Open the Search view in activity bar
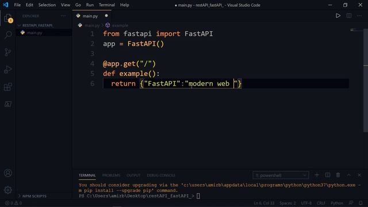The image size is (368, 207). pos(8,34)
